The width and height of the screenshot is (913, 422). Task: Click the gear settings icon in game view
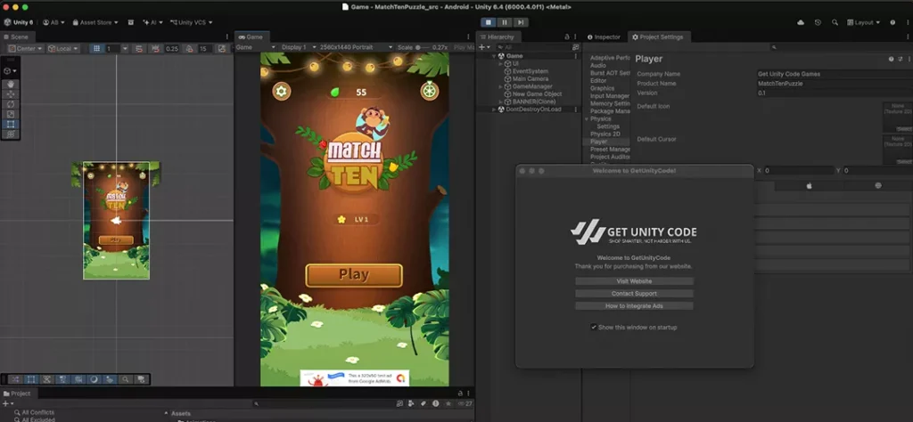(x=282, y=91)
